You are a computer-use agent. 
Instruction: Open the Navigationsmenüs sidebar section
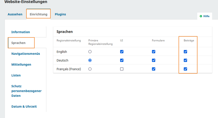[x=26, y=54]
